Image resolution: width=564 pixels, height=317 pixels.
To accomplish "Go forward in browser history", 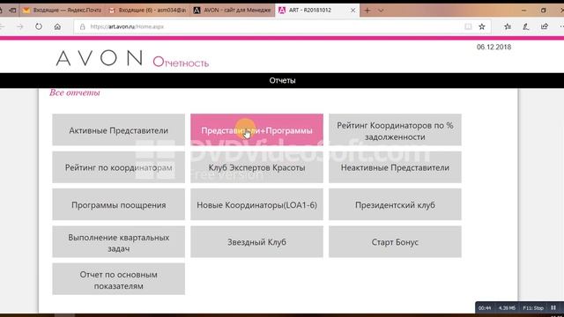I will pos(19,26).
